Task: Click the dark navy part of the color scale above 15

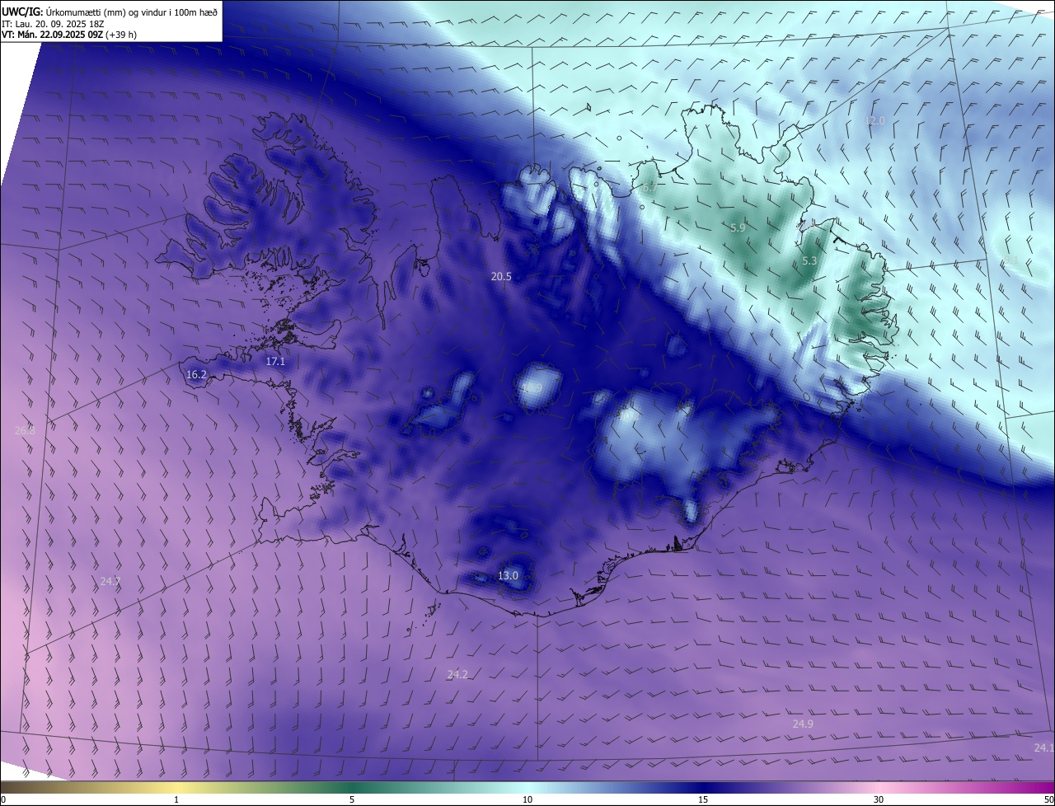Action: (703, 788)
